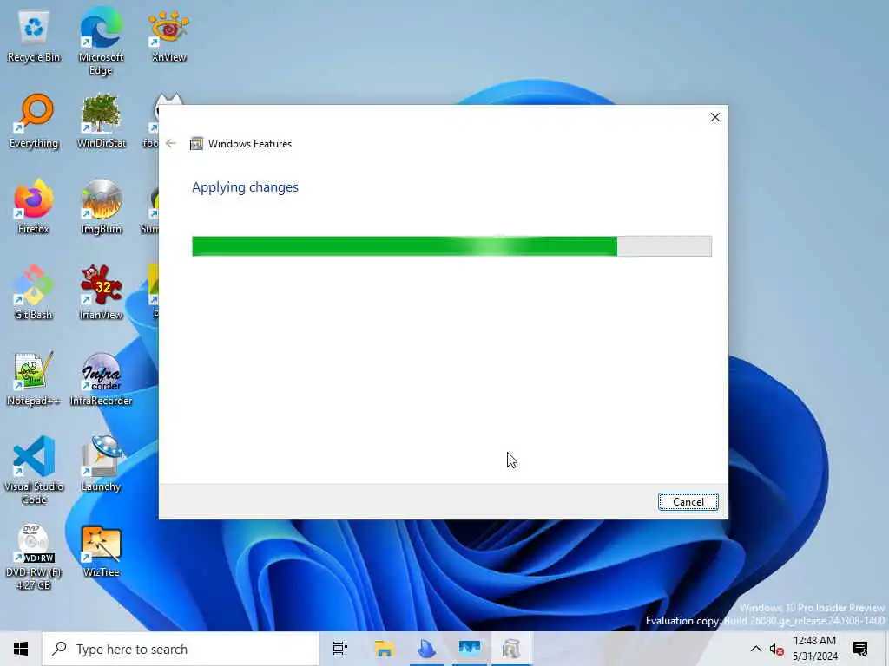Click the Cancel button in Windows Features
The image size is (889, 666).
(688, 502)
